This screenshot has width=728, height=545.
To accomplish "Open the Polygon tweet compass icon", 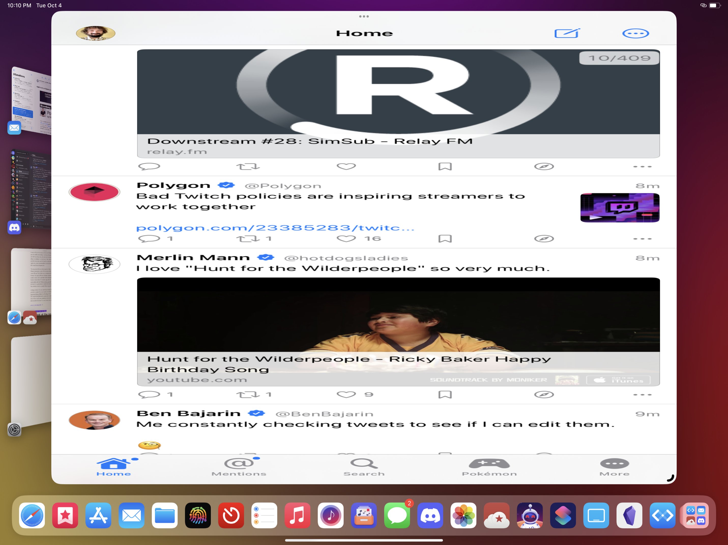I will tap(544, 239).
